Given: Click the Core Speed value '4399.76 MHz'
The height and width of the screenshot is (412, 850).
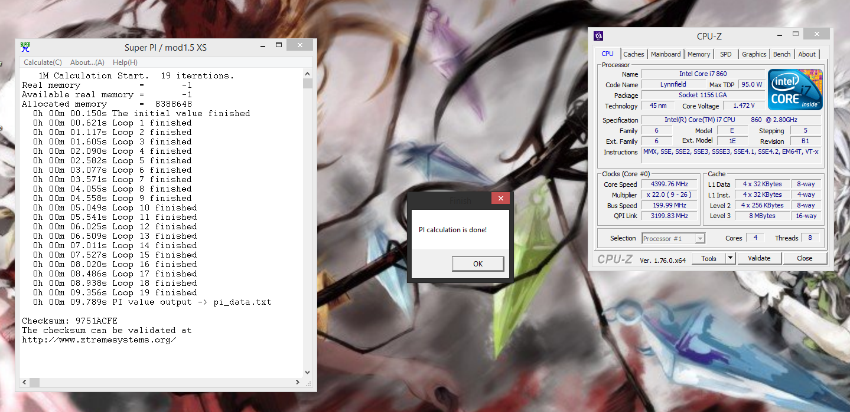Looking at the screenshot, I should click(x=670, y=184).
